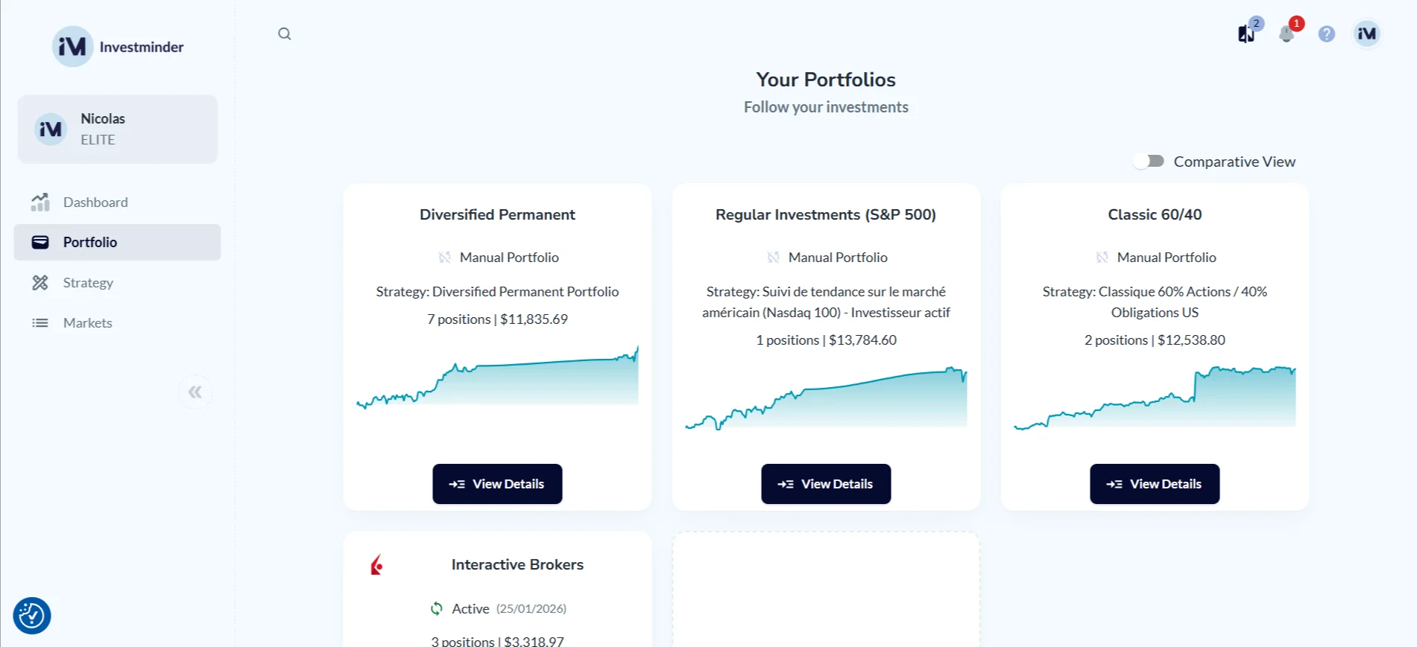Open the top bar icon with badge 2

click(x=1246, y=34)
